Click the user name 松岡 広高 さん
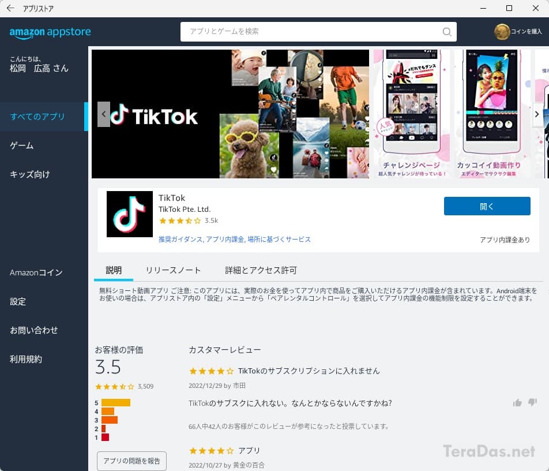 [39, 68]
